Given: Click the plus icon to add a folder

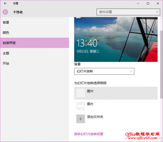Looking at the screenshot, I should 80,119.
